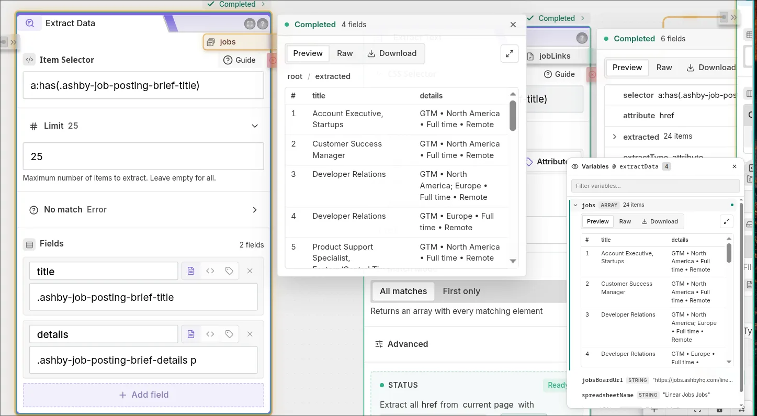
Task: Edit the details field name box
Action: point(104,334)
